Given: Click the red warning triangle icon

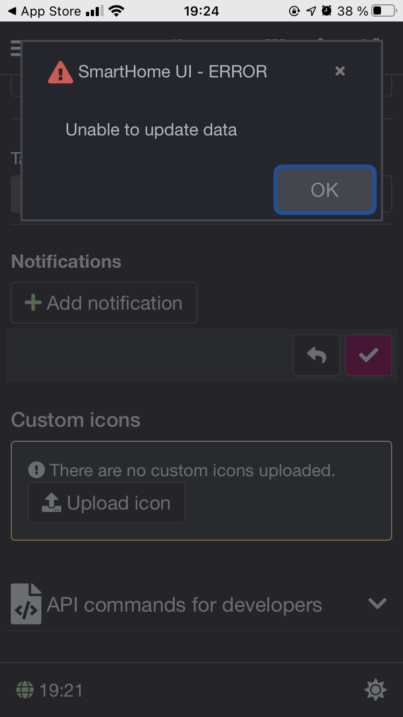Looking at the screenshot, I should coord(60,72).
